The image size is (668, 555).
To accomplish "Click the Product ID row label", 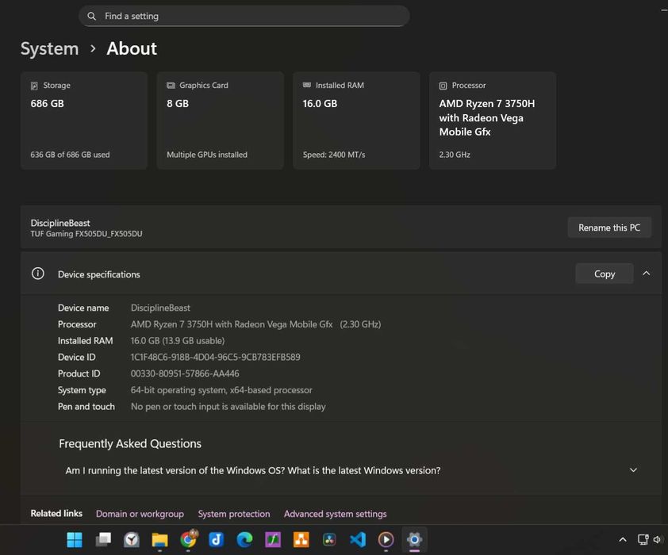I will pos(79,373).
